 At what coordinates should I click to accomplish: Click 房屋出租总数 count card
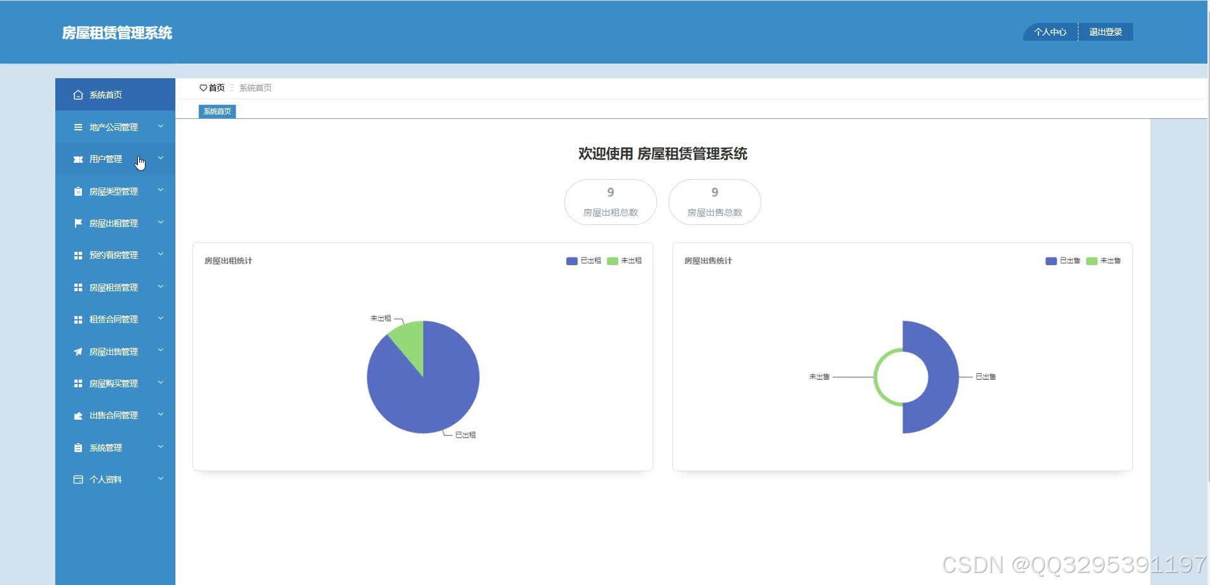coord(611,202)
